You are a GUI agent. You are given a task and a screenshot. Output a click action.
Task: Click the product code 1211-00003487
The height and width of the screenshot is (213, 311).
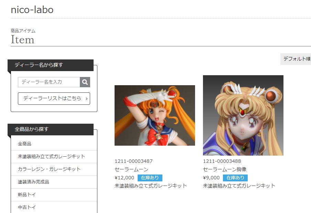(x=134, y=161)
